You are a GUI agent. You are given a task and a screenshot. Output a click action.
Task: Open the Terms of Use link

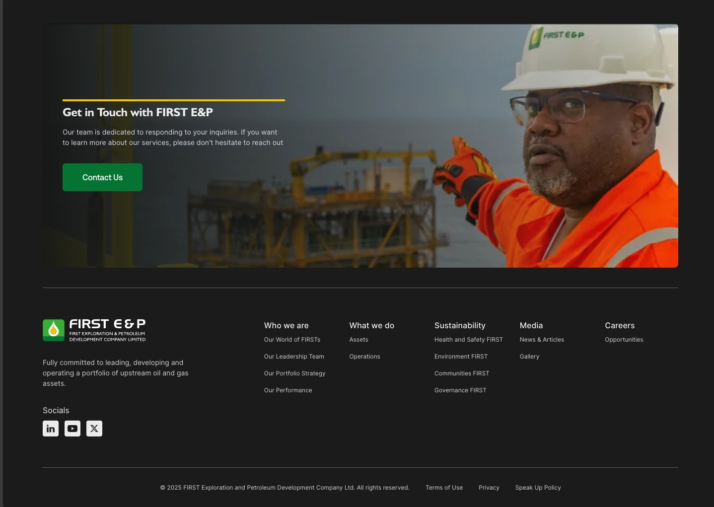point(444,488)
